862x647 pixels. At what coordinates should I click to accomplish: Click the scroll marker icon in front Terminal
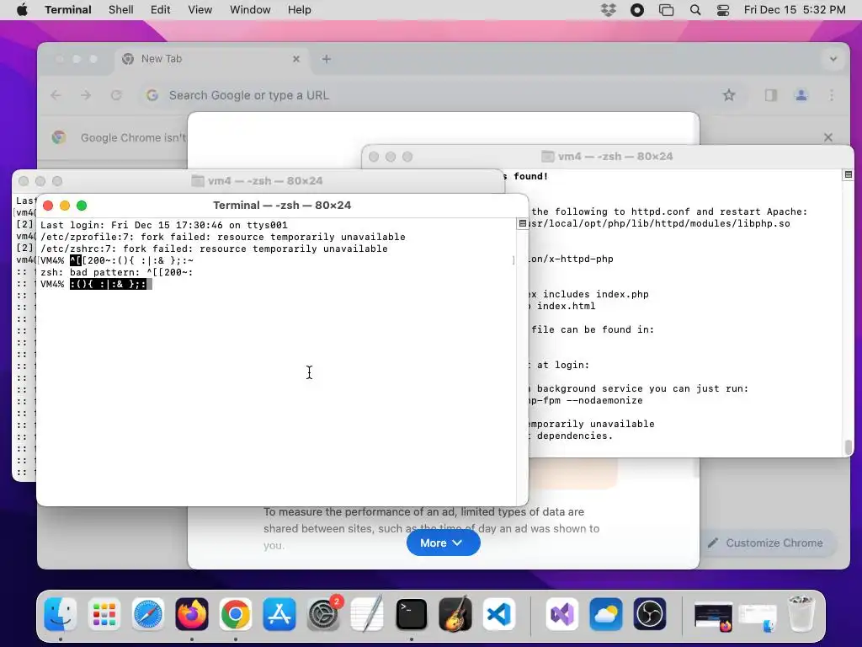pyautogui.click(x=522, y=223)
